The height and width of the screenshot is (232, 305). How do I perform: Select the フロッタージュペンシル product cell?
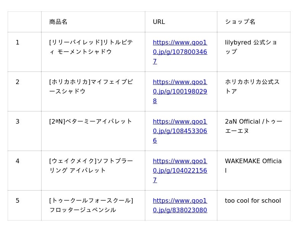tap(93, 205)
